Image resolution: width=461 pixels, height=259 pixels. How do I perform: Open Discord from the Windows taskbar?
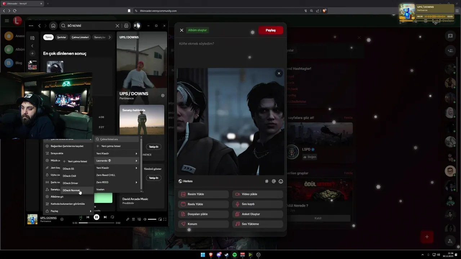pos(219,255)
